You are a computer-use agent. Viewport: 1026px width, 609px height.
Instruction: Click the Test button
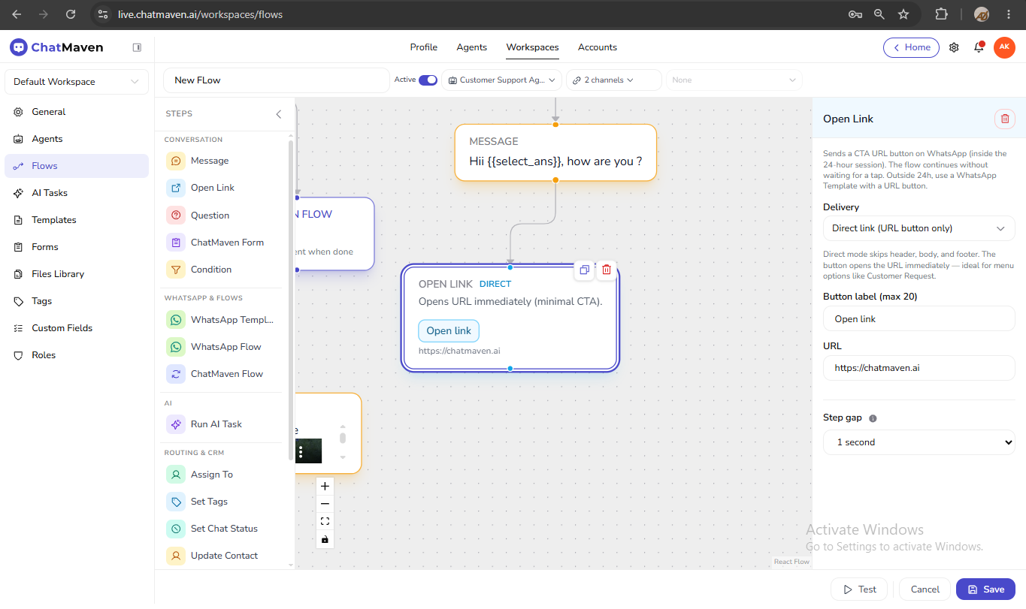[x=859, y=589]
